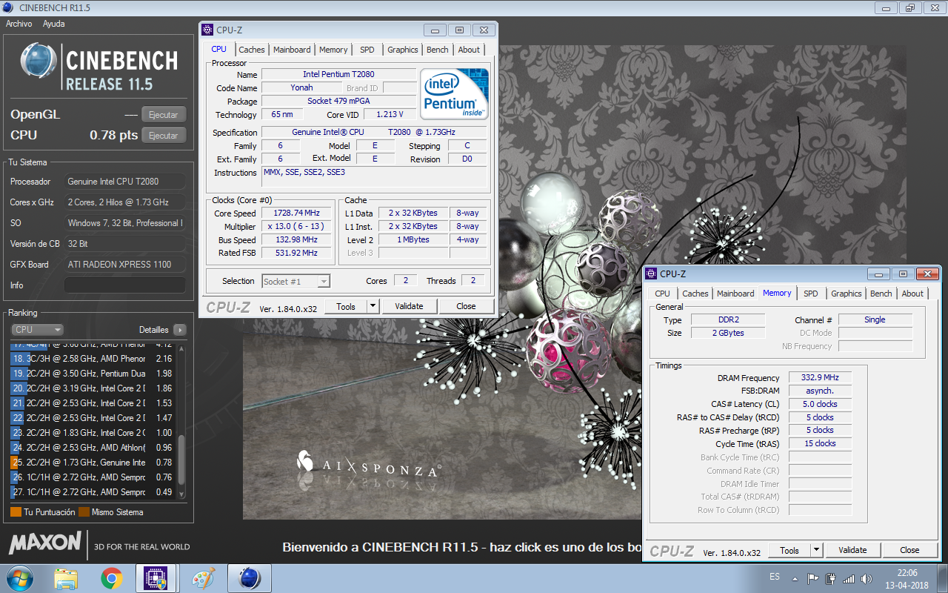Click Close button in Memory window
The width and height of the screenshot is (948, 593).
[909, 550]
